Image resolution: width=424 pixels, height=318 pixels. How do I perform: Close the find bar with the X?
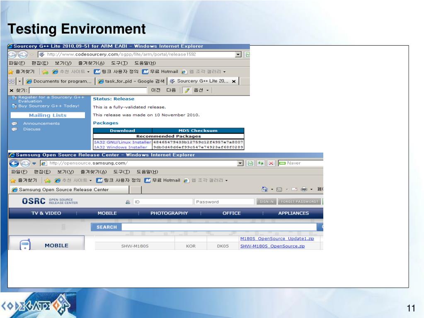tap(11, 90)
